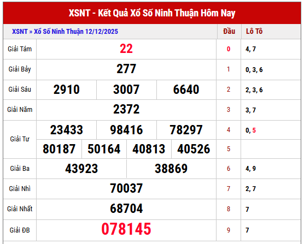The width and height of the screenshot is (304, 244).
Task: Click the Giải Tư number 50164
Action: pos(104,149)
